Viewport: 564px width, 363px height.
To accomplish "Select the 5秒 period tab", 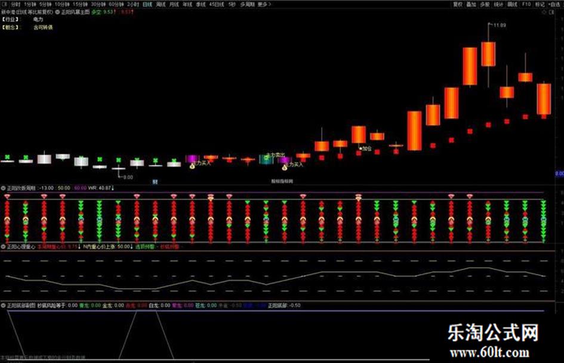I will [232, 4].
